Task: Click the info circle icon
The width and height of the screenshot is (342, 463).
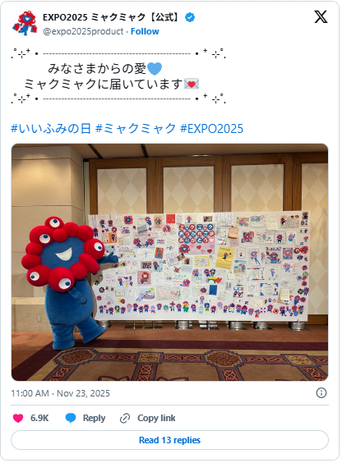Action: pos(321,393)
